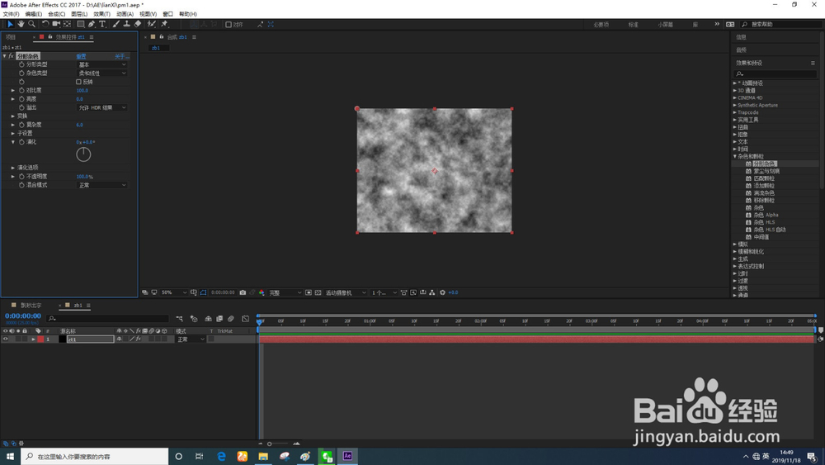Open 杂色类型 noise type dropdown
Image resolution: width=825 pixels, height=465 pixels.
point(102,74)
